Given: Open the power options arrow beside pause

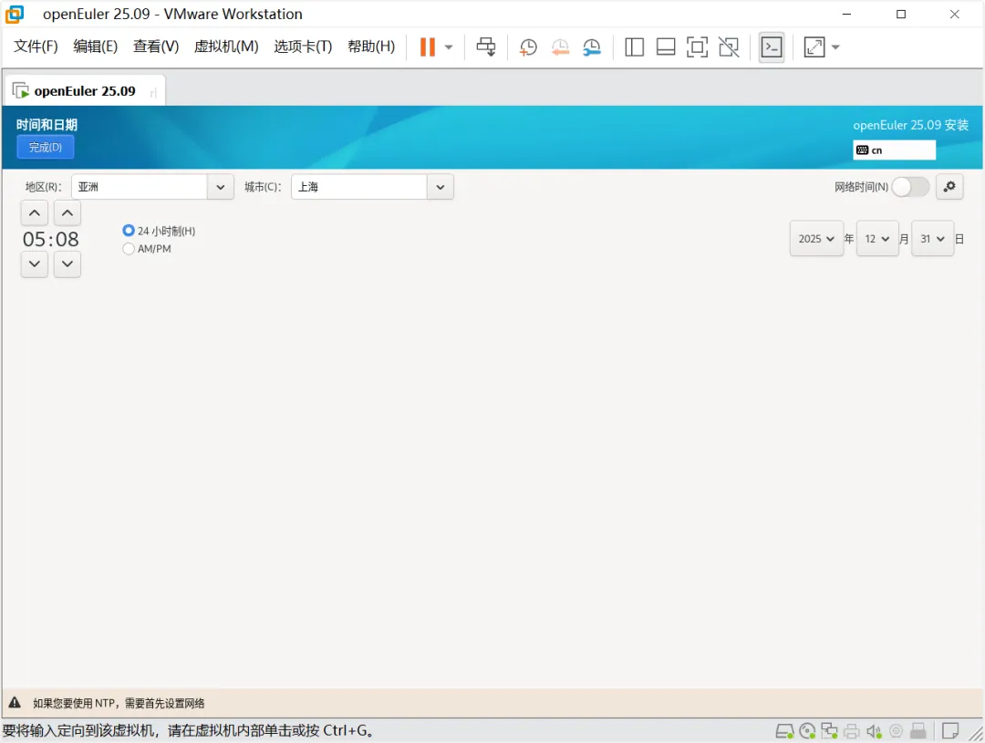Looking at the screenshot, I should tap(449, 47).
